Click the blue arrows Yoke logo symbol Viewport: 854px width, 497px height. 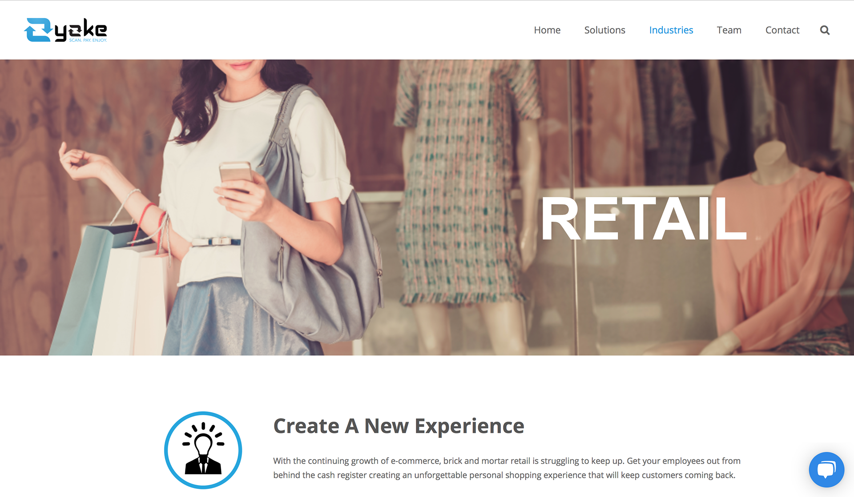[x=38, y=30]
